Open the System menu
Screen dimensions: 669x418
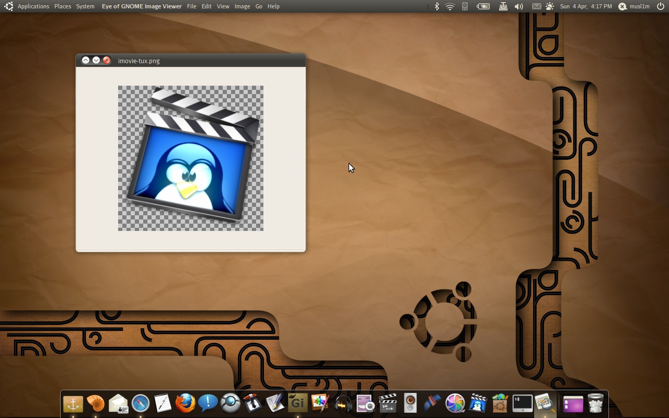point(85,6)
